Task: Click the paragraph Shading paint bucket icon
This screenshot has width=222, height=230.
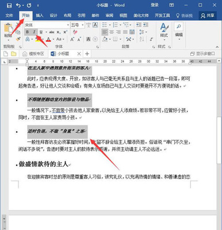Action: click(105, 39)
